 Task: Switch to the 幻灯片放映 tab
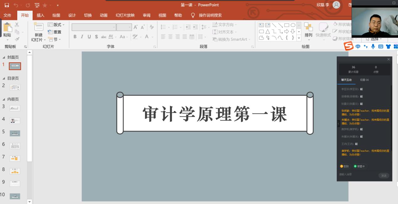[125, 15]
